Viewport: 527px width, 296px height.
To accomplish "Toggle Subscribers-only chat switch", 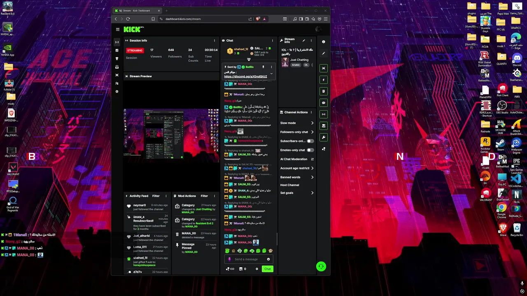I will pyautogui.click(x=310, y=141).
